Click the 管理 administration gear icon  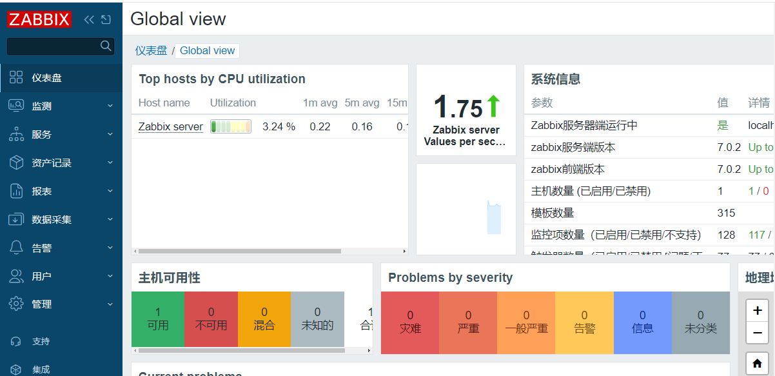pyautogui.click(x=17, y=304)
